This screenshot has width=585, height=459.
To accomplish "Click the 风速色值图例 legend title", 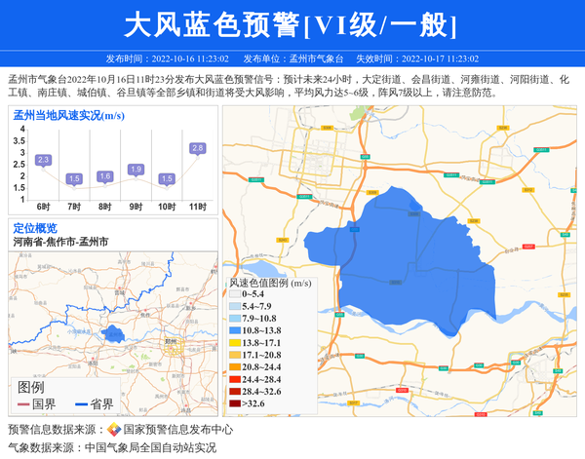I will (x=270, y=283).
